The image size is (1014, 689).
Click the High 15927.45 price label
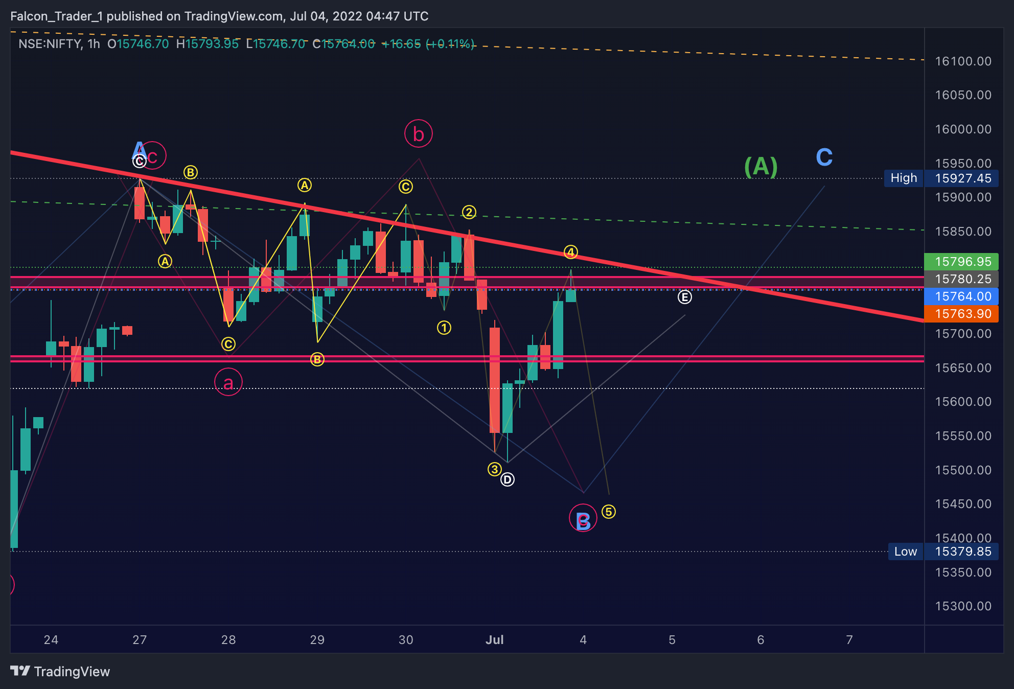point(941,178)
